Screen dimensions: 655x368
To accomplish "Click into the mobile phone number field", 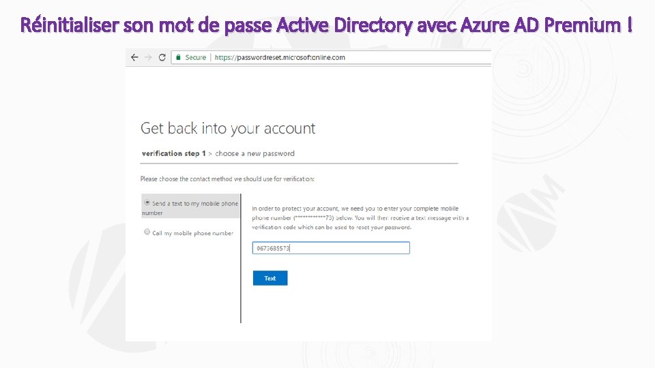I will 331,248.
